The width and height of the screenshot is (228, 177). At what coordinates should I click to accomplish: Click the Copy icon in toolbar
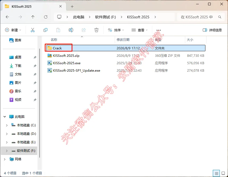coord(45,30)
